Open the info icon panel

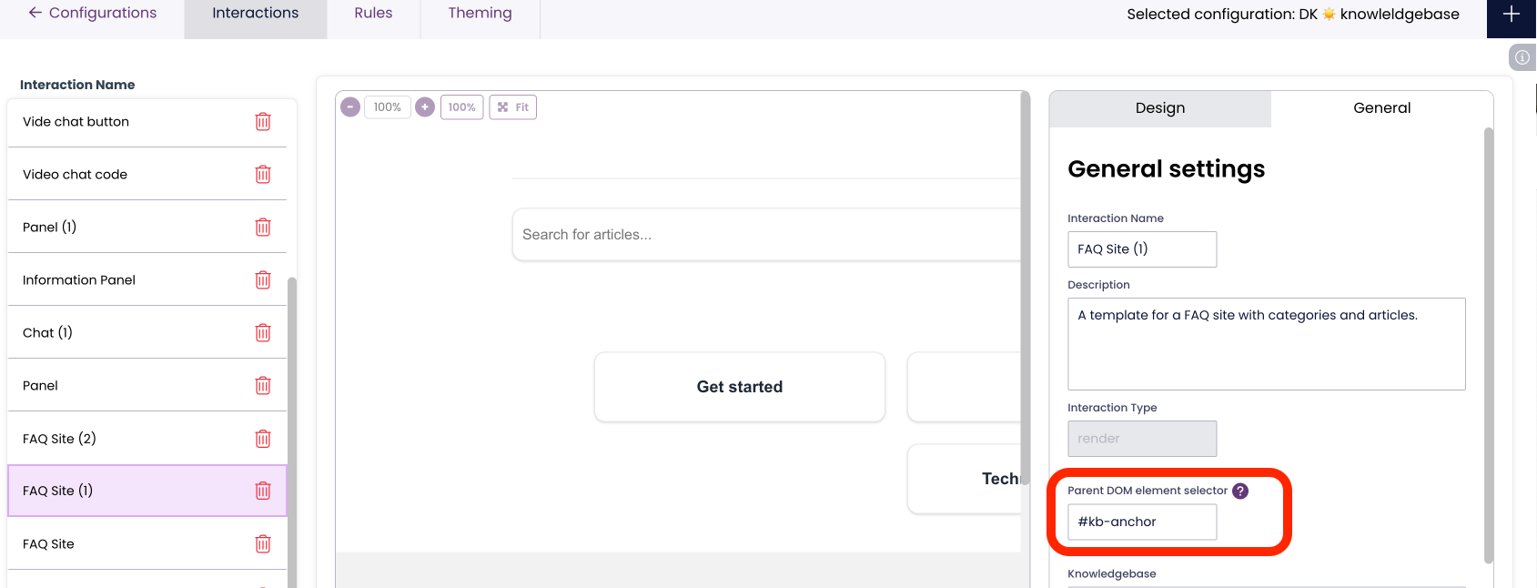1522,57
